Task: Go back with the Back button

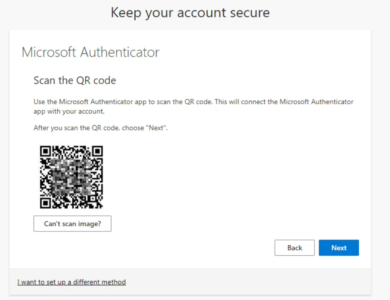Action: click(294, 248)
